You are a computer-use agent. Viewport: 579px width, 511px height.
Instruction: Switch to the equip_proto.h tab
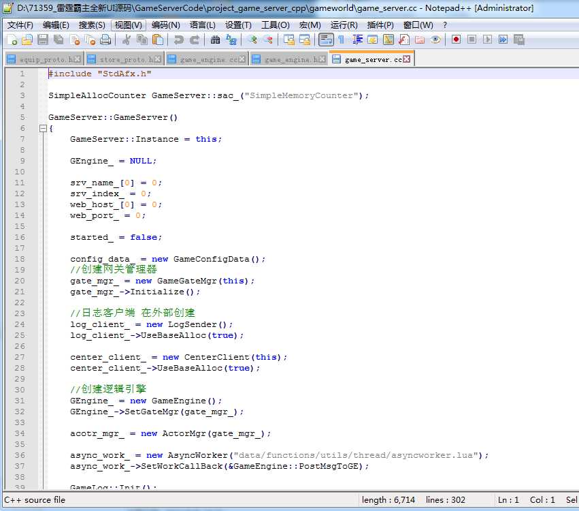[x=44, y=60]
